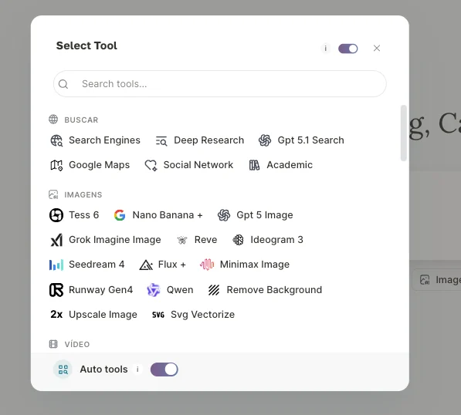Close the Select Tool dialog

[377, 48]
